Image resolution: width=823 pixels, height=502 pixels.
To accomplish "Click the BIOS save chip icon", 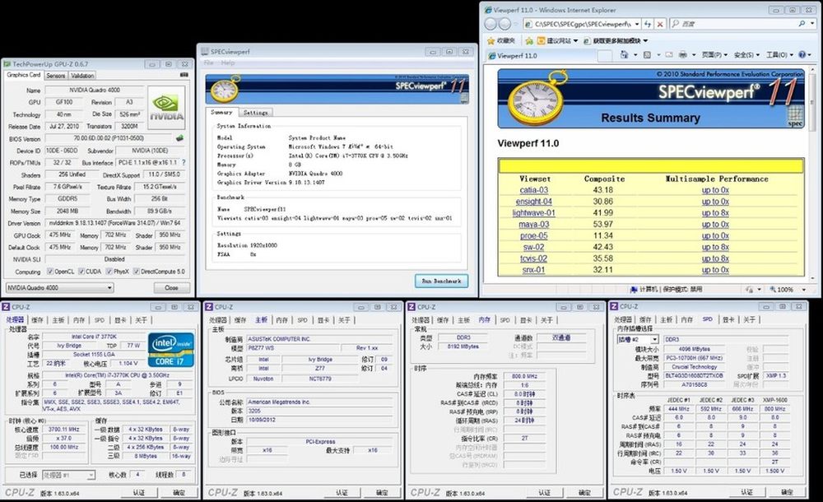I will click(179, 138).
